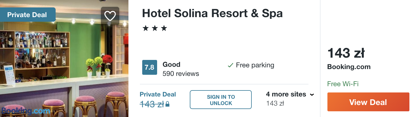The image size is (414, 117).
Task: Click the 7.8 rating score badge
Action: 149,67
